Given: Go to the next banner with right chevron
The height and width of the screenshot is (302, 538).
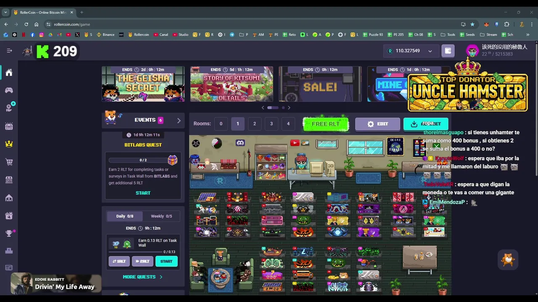Looking at the screenshot, I should (289, 108).
